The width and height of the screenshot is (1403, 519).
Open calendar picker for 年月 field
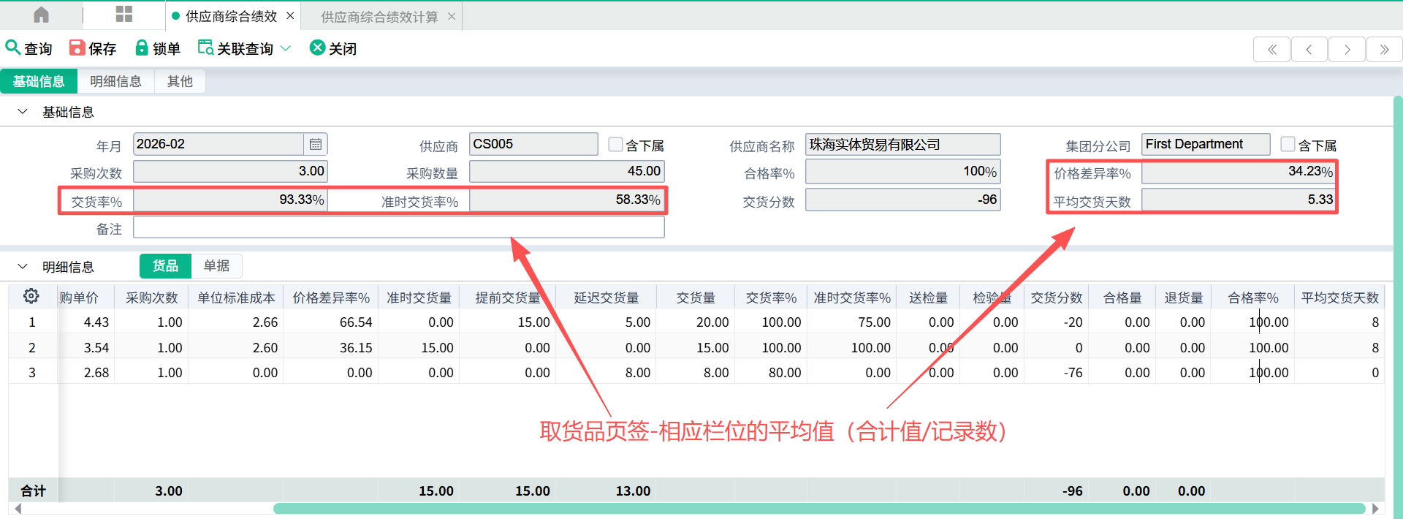tap(316, 144)
